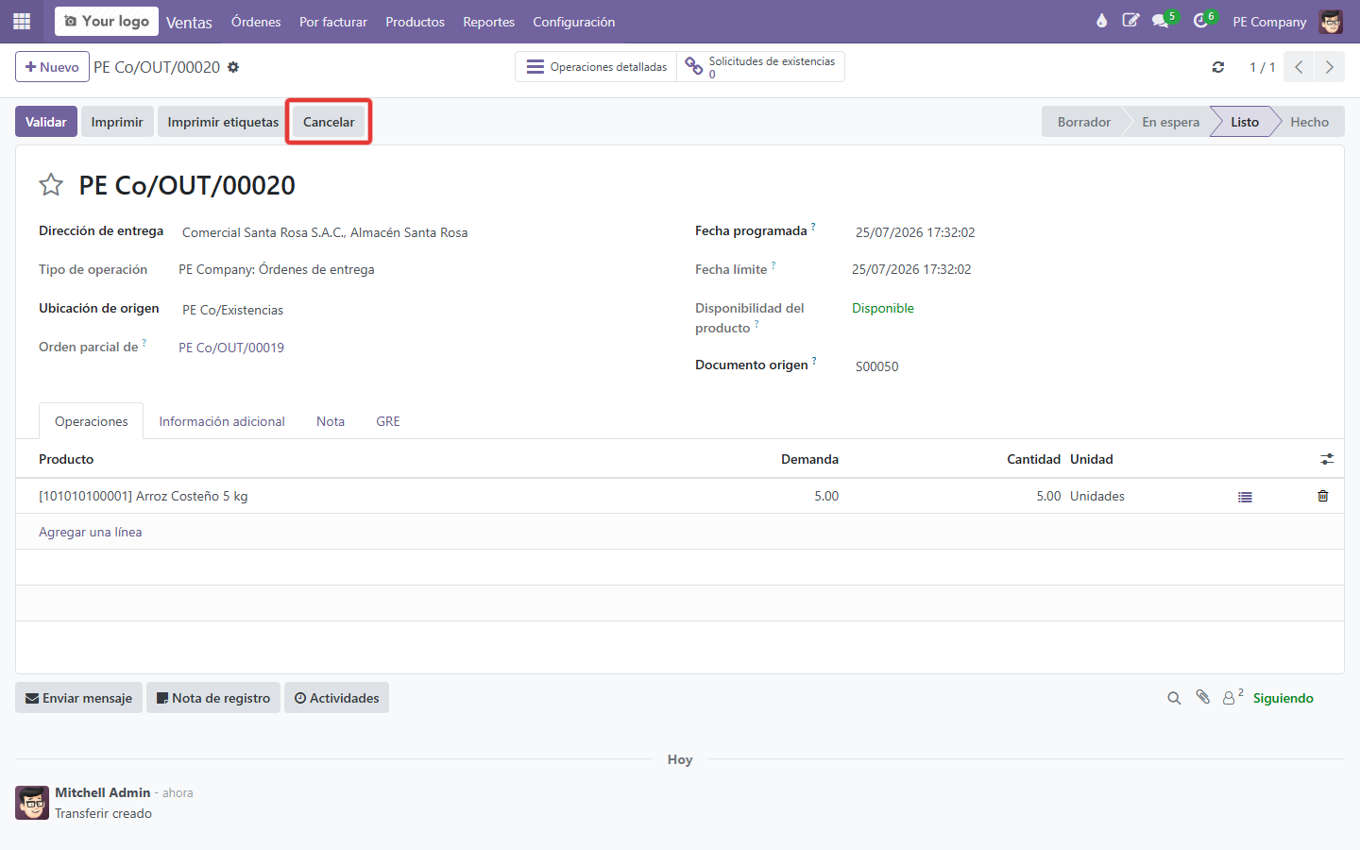The width and height of the screenshot is (1360, 850).
Task: Open the gear actions menu beside PE Co/OUT/00020
Action: tap(233, 67)
